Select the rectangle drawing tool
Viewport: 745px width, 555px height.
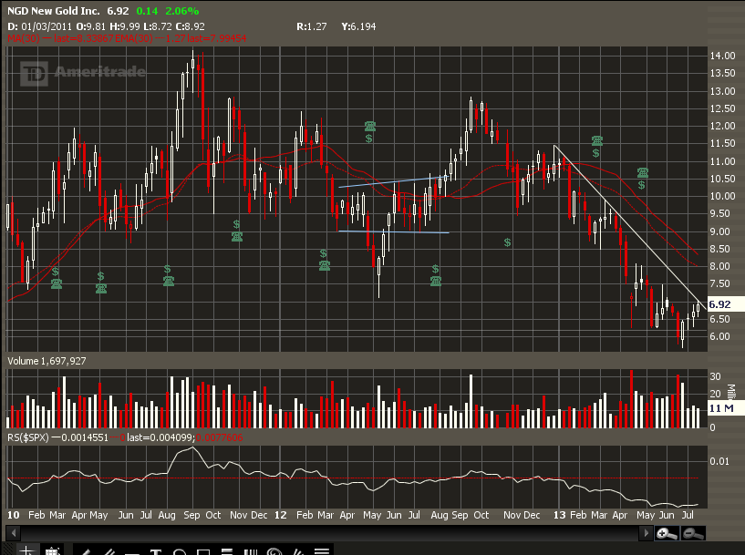tap(204, 550)
